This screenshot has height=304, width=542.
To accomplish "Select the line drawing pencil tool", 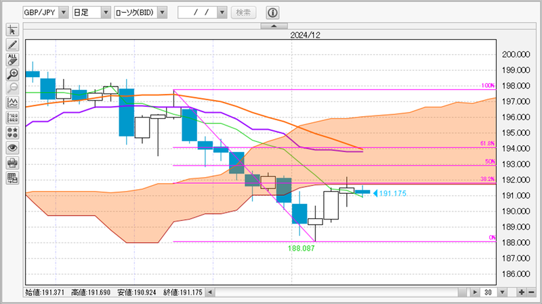I will point(12,45).
